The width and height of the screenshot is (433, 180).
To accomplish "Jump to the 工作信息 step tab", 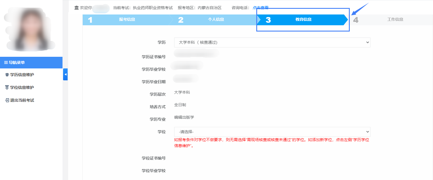I will (x=395, y=20).
